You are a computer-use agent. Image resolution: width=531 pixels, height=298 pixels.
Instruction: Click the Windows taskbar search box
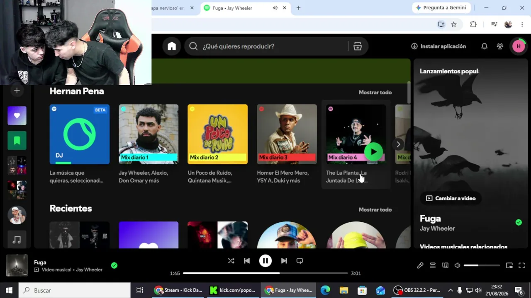(75, 290)
